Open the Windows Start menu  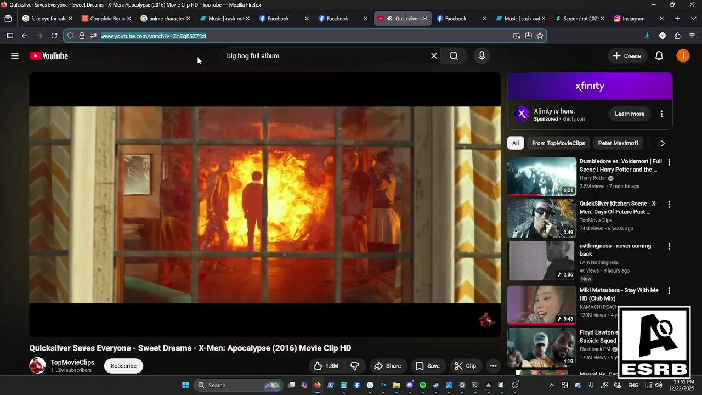coord(185,385)
